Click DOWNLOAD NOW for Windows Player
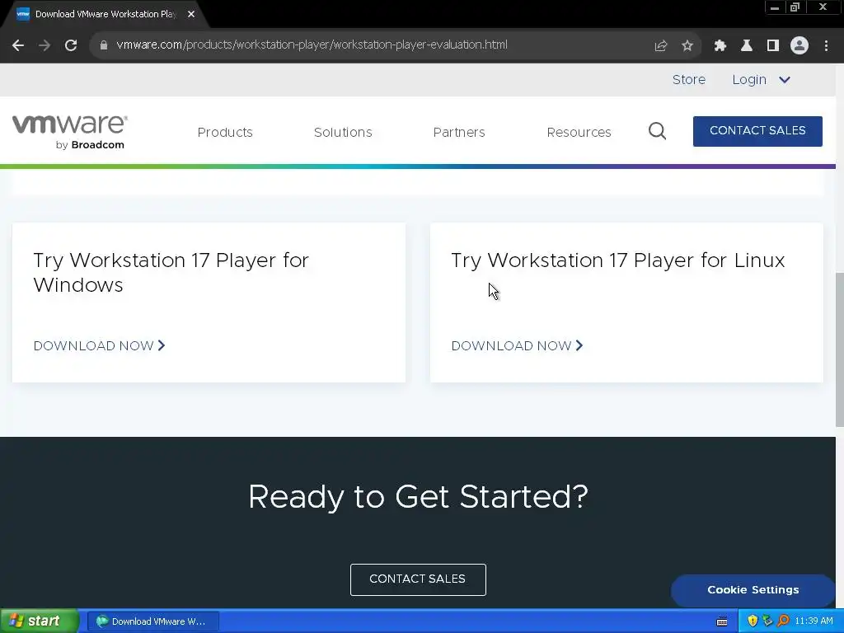 tap(99, 345)
